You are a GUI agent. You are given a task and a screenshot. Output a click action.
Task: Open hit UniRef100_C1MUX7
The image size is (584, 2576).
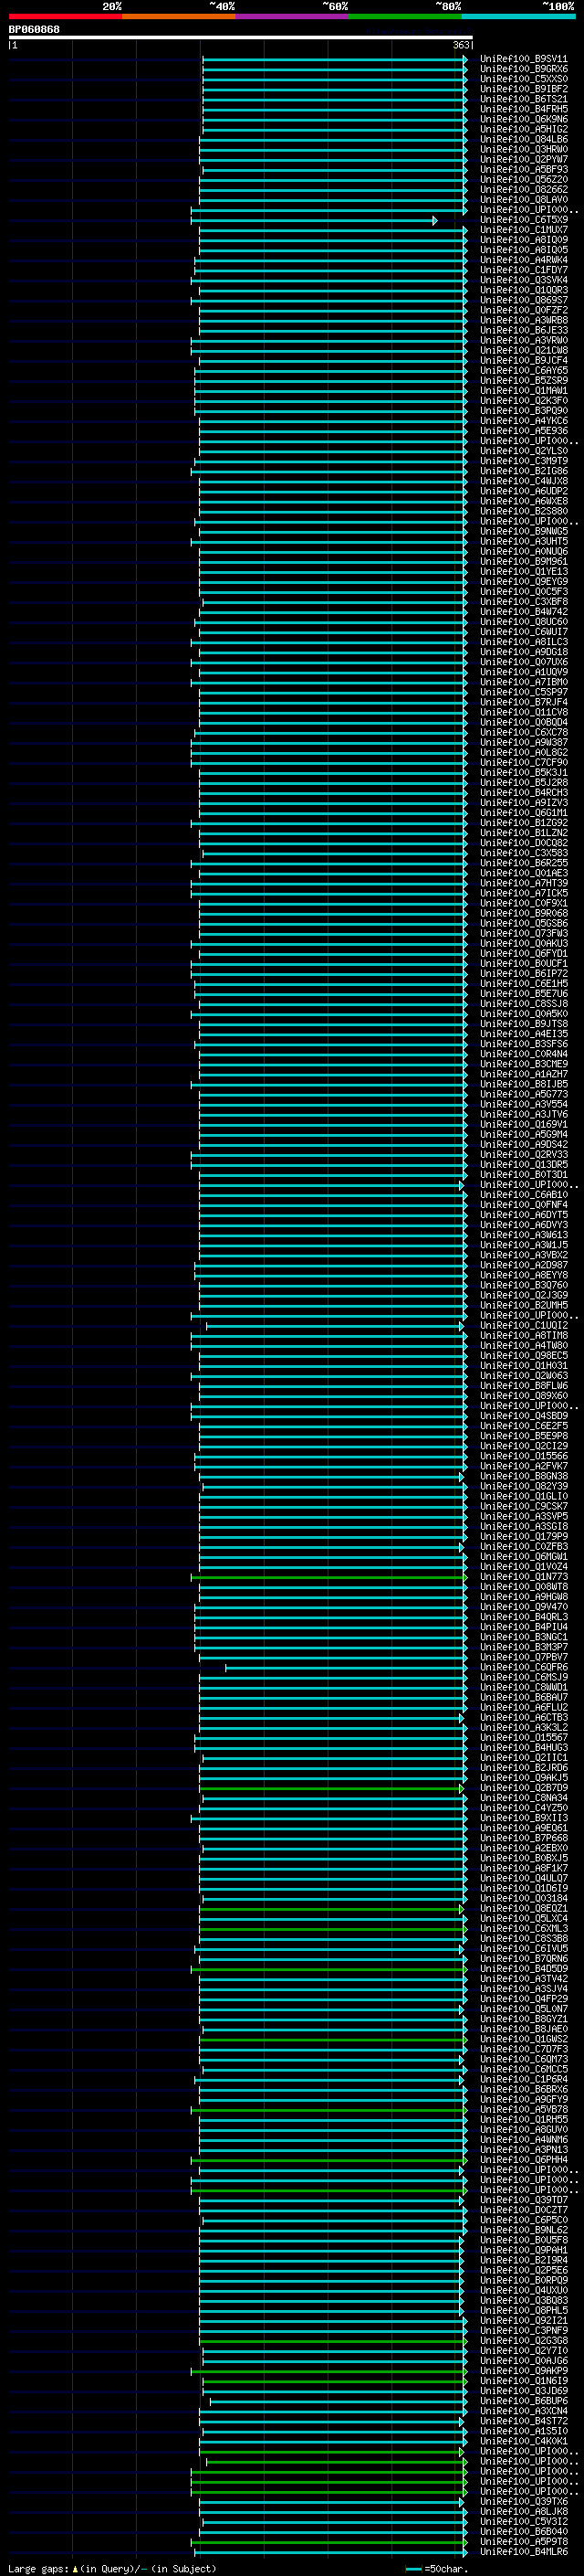(523, 230)
